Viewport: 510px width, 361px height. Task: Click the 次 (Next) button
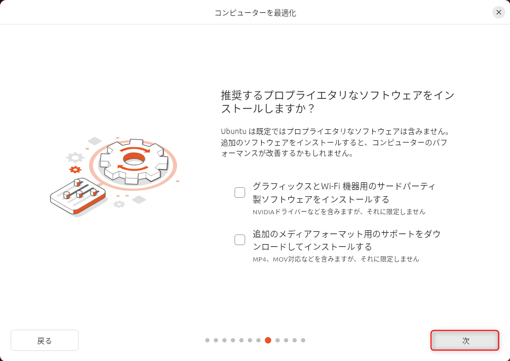(464, 340)
